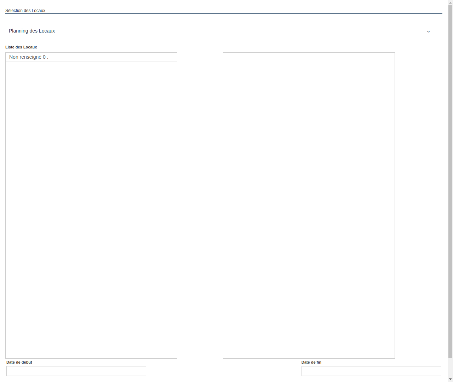
Task: Select the right locaux list panel
Action: click(x=309, y=205)
